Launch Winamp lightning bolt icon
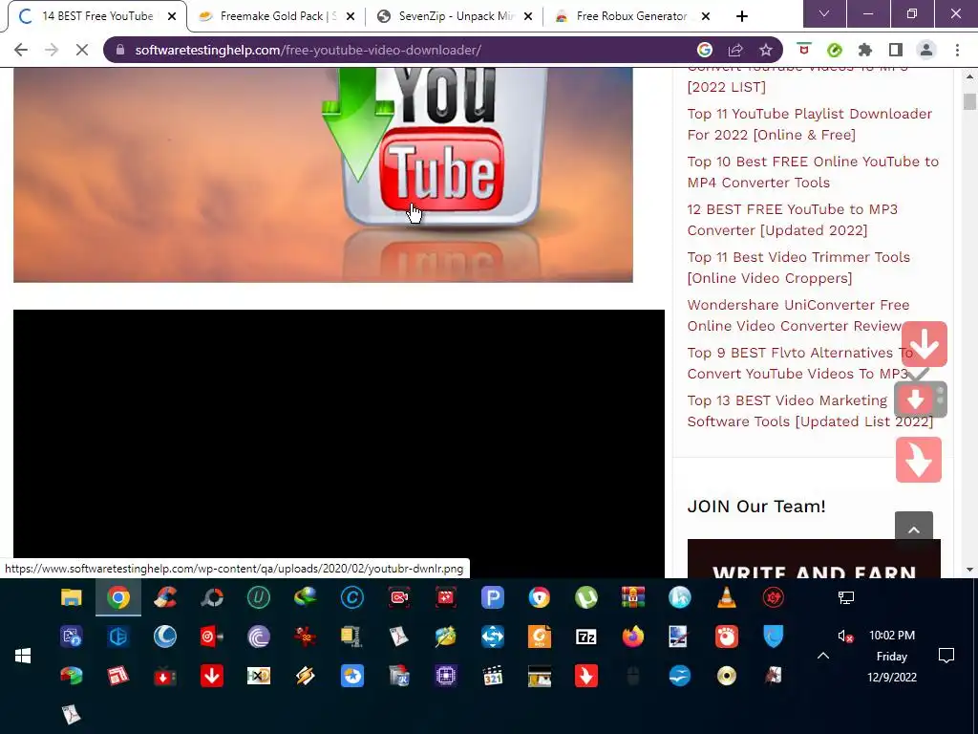 tap(305, 676)
